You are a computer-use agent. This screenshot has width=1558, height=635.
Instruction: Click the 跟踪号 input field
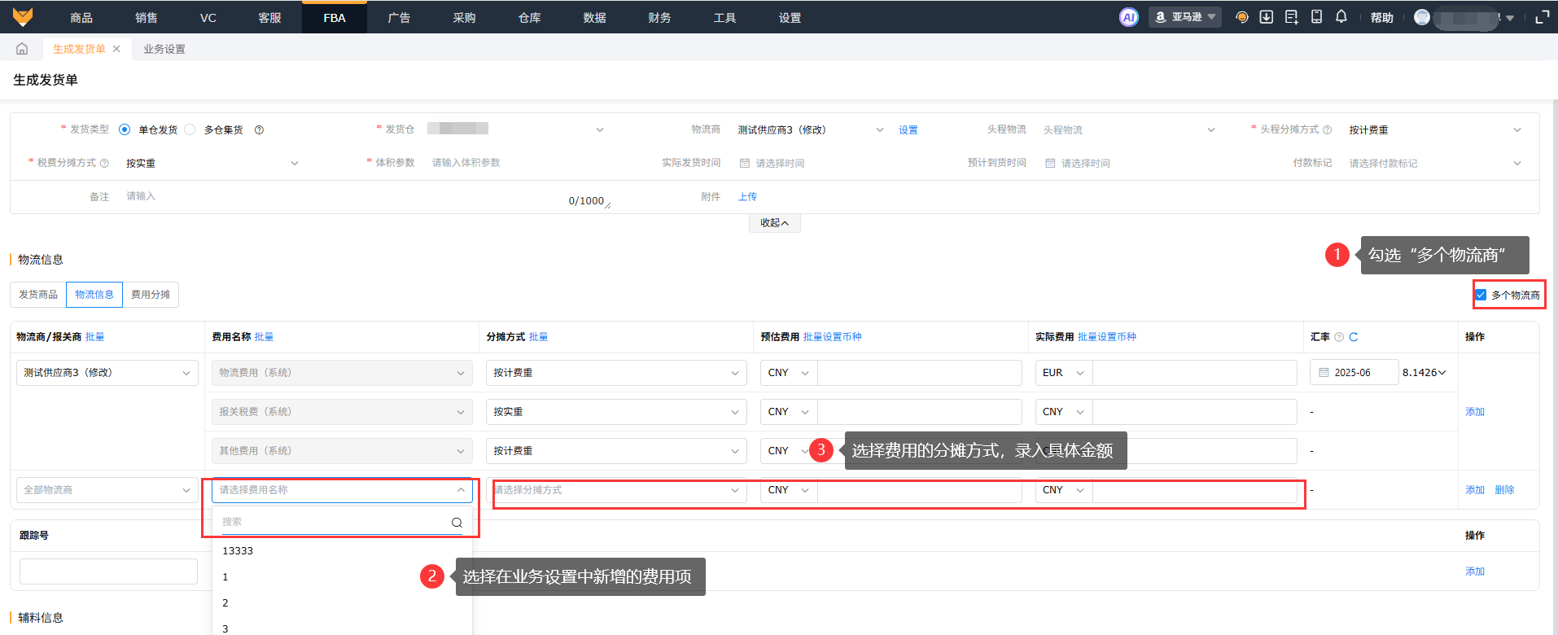click(x=108, y=571)
